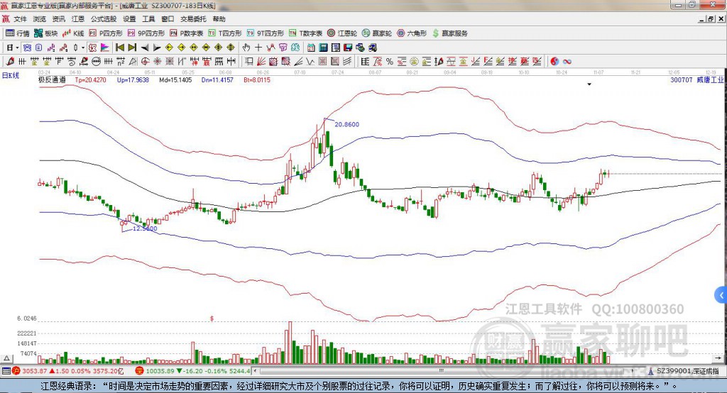Viewport: 727px width, 393px height.
Task: Open the 六角形 hexagon tool
Action: click(412, 33)
